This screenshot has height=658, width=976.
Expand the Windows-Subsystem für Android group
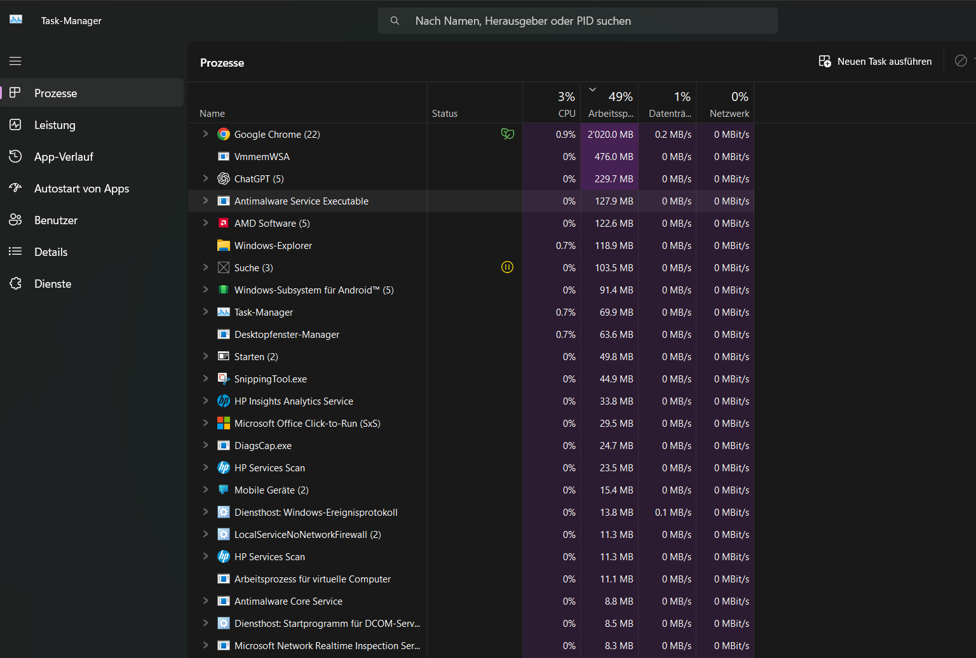point(205,290)
